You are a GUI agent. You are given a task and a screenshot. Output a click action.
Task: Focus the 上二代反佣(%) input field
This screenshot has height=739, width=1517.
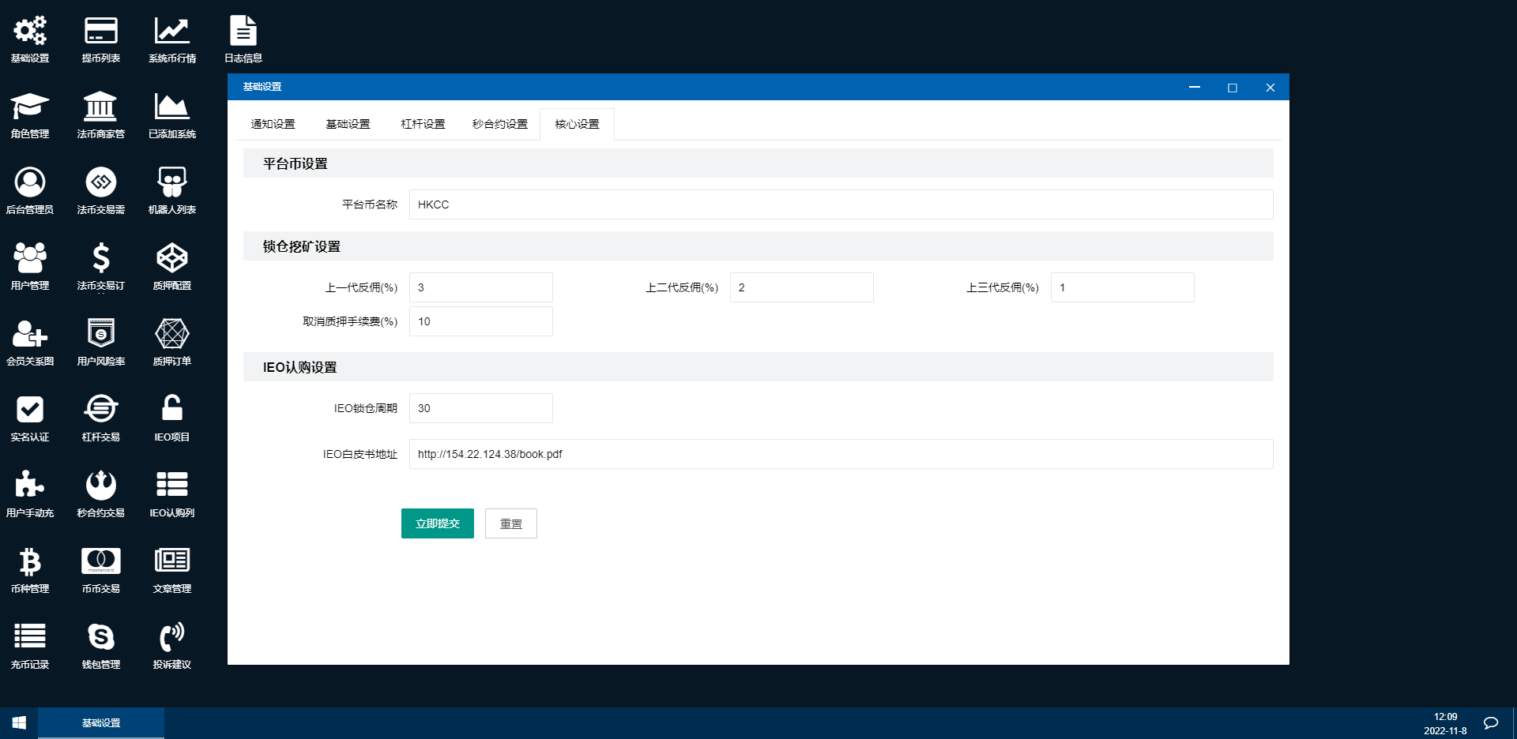click(x=802, y=287)
